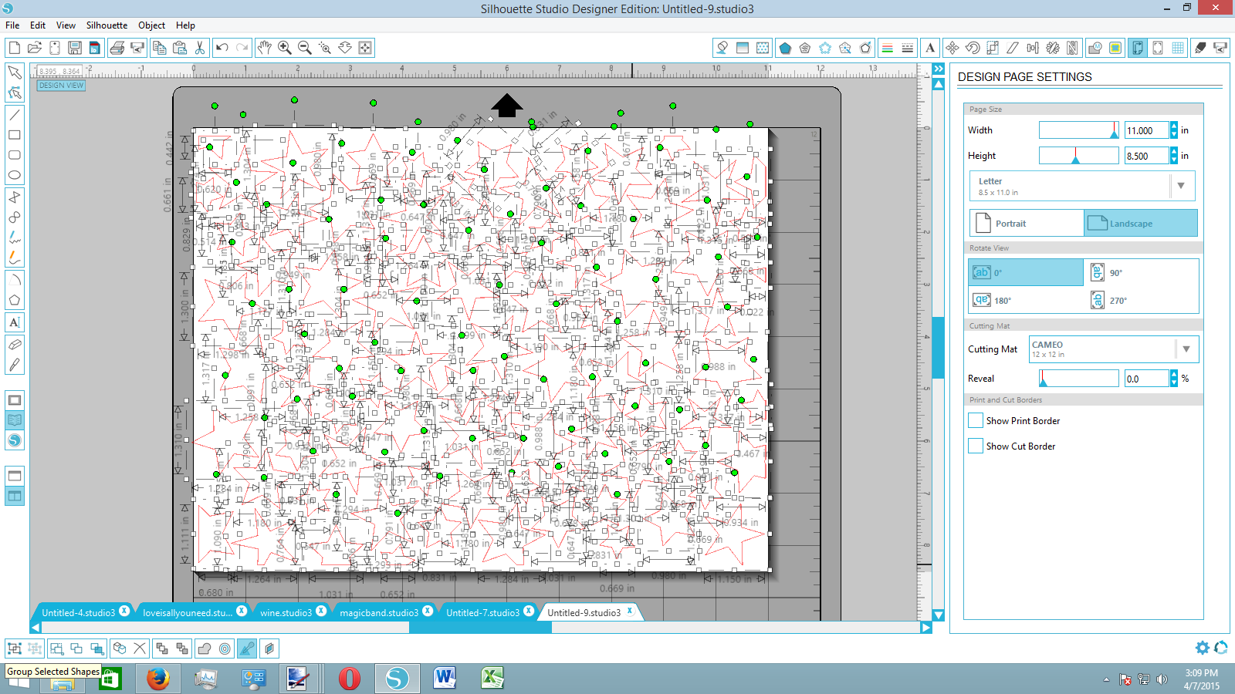Screen dimensions: 1235x694
Task: Check Show Print Border
Action: click(976, 420)
